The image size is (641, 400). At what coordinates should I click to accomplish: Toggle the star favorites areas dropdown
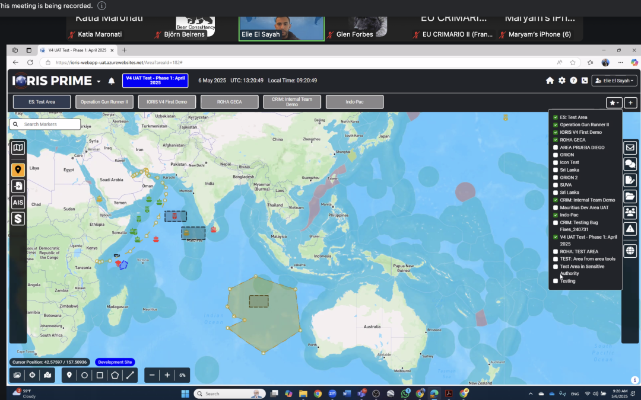point(614,103)
